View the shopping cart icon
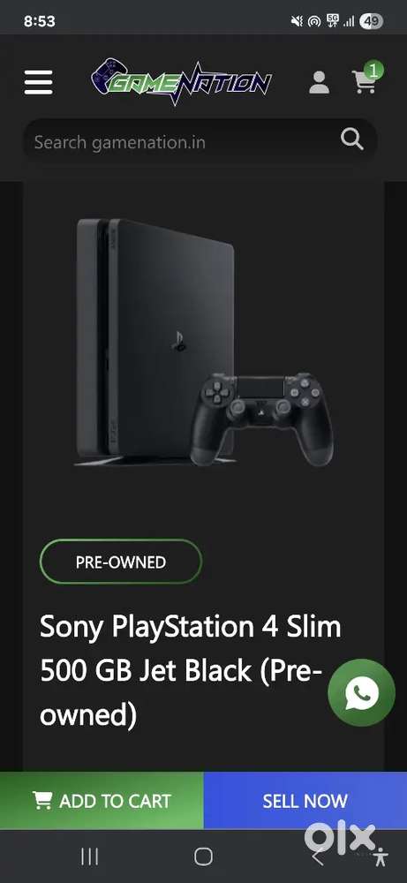The image size is (407, 883). coord(365,82)
